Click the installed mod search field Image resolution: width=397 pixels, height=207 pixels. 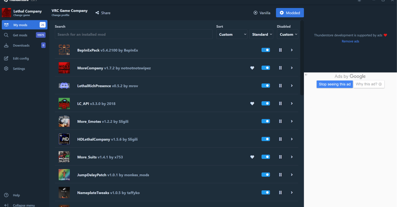pyautogui.click(x=133, y=34)
